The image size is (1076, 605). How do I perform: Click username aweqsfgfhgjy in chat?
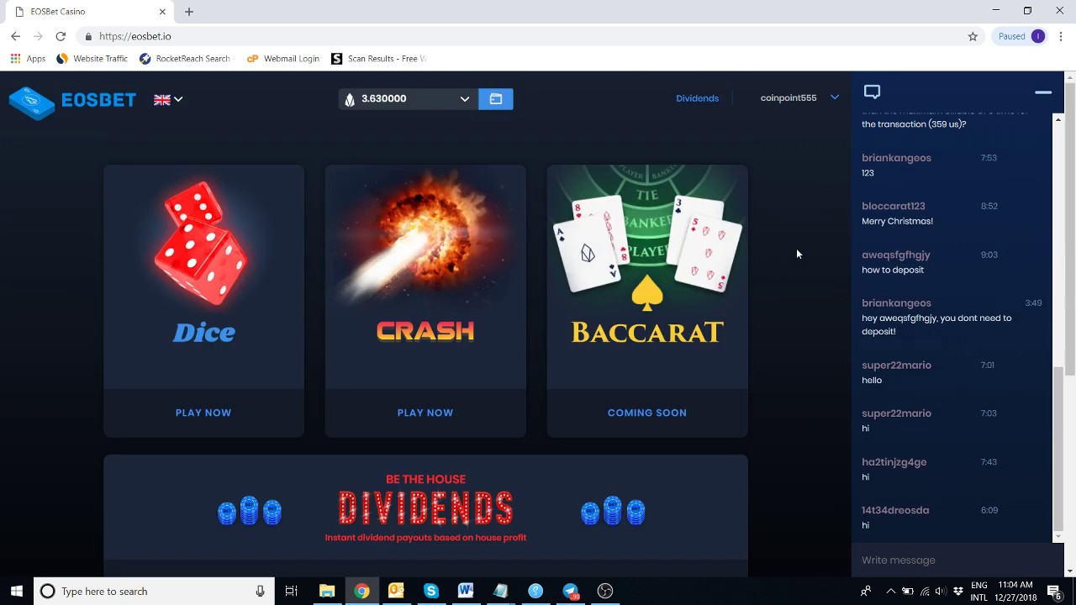point(896,255)
